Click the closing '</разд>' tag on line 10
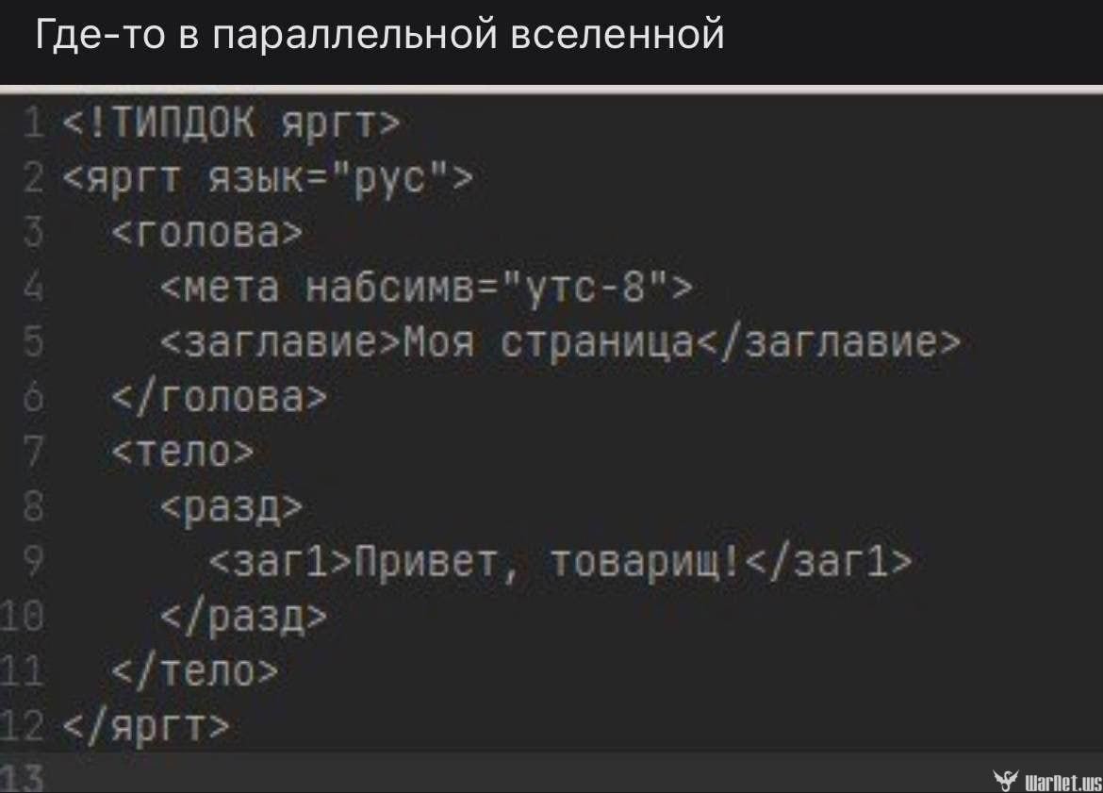This screenshot has height=793, width=1103. tap(243, 617)
